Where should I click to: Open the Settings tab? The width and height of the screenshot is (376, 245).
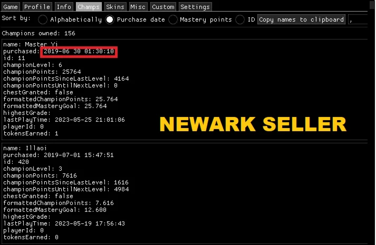[195, 7]
